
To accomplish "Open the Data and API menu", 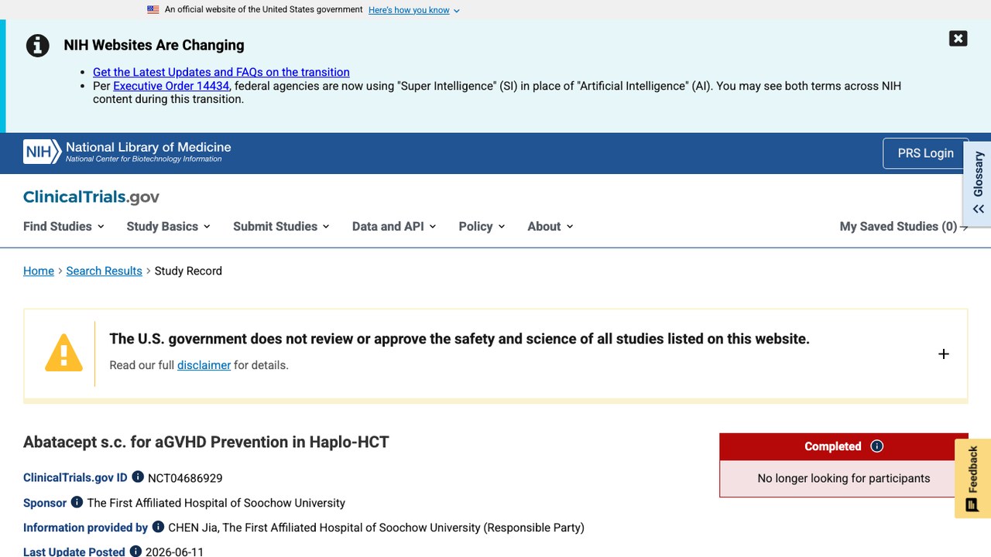I will 394,226.
